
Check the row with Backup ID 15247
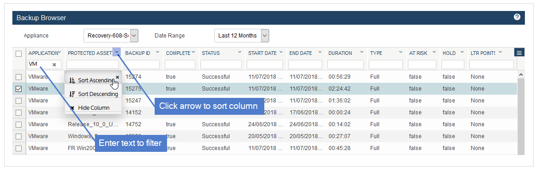(x=19, y=101)
